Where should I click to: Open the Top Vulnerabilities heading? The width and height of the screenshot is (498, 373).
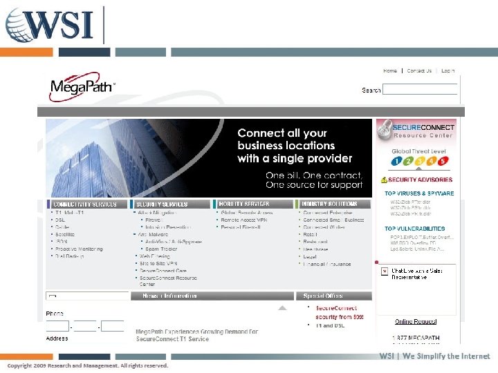414,229
